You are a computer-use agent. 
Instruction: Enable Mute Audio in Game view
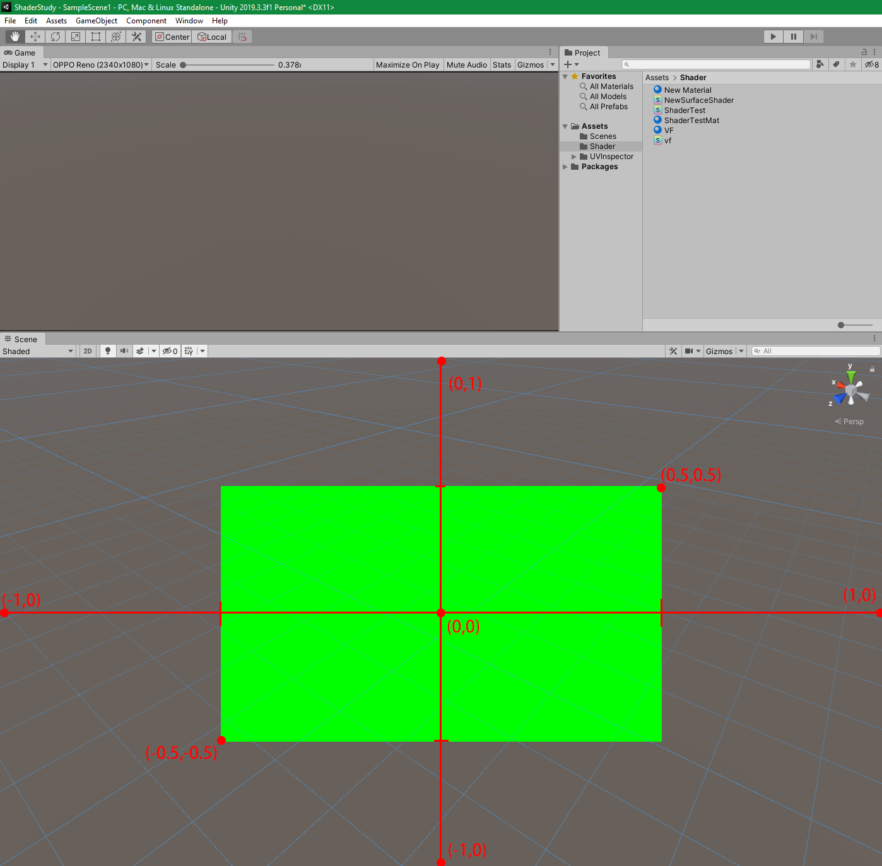(467, 64)
